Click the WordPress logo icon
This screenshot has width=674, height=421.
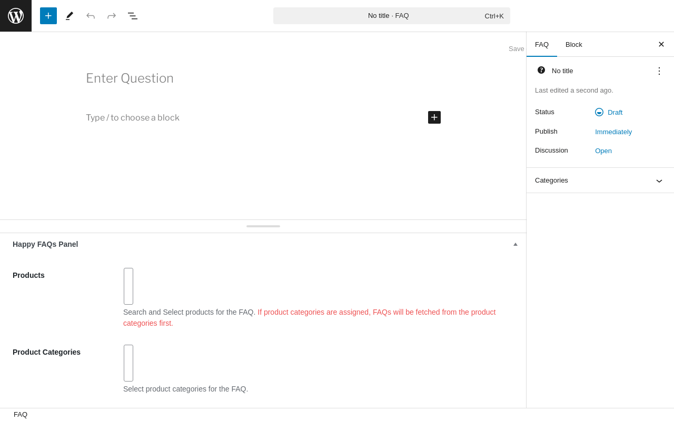tap(16, 16)
